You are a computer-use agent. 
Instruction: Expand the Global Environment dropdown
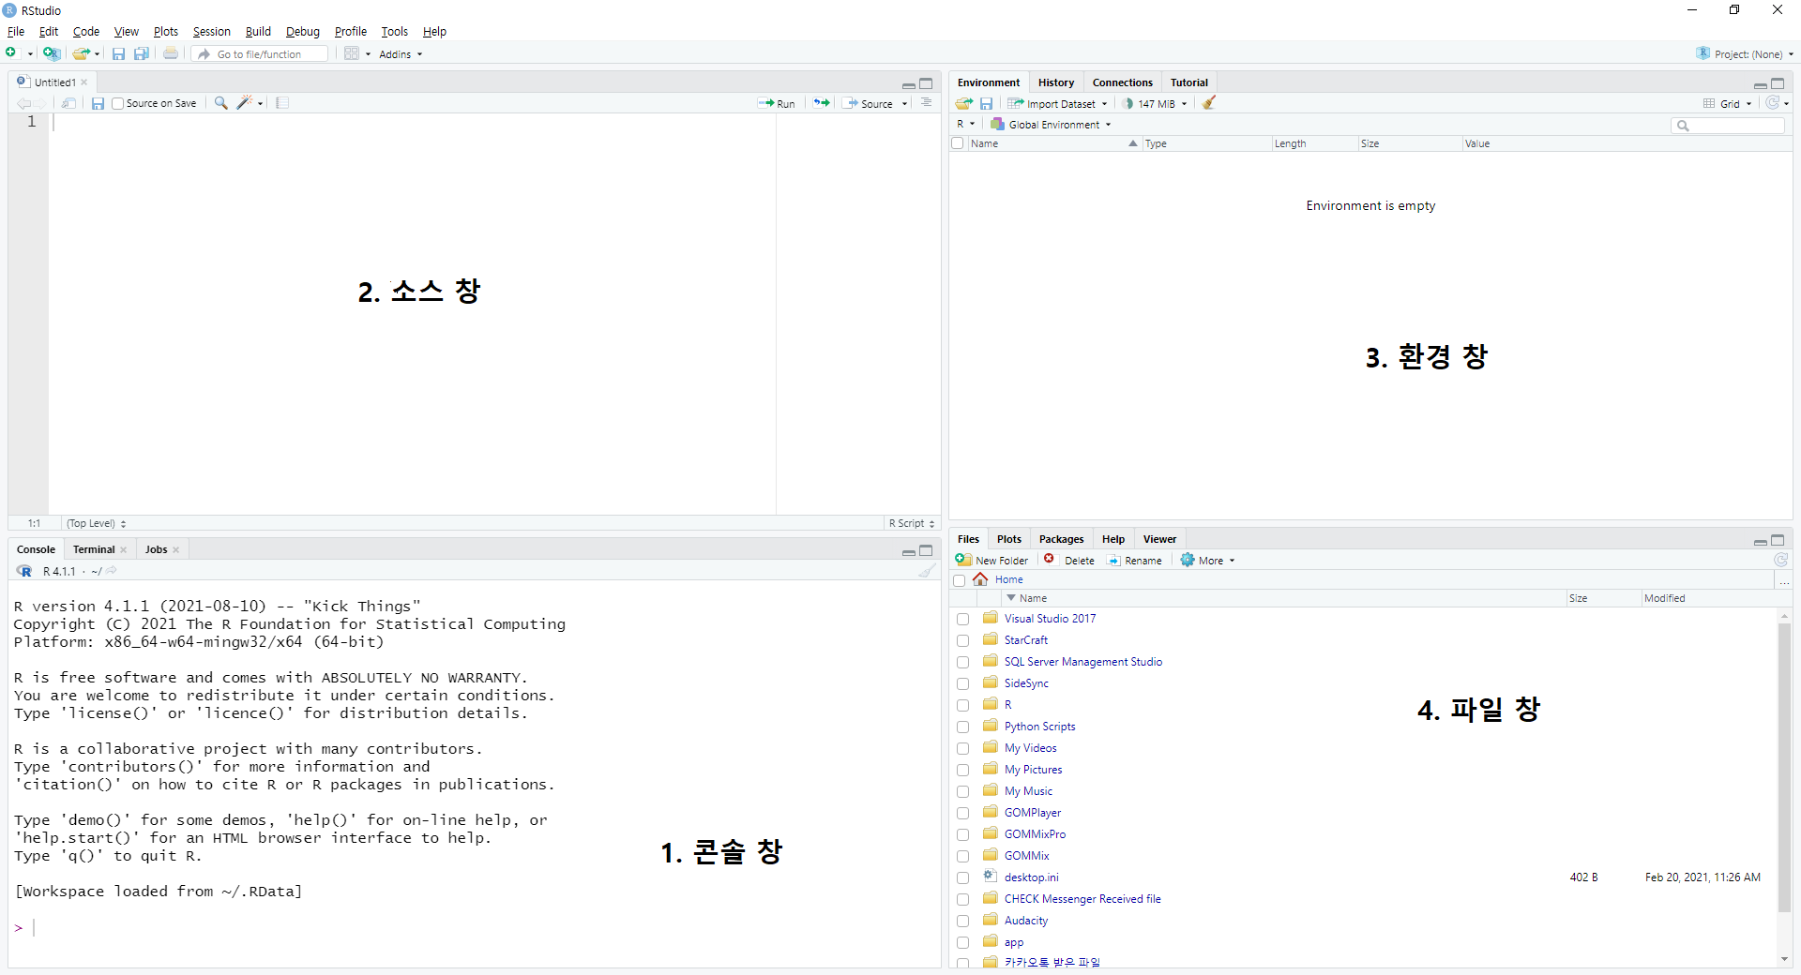[x=1052, y=124]
